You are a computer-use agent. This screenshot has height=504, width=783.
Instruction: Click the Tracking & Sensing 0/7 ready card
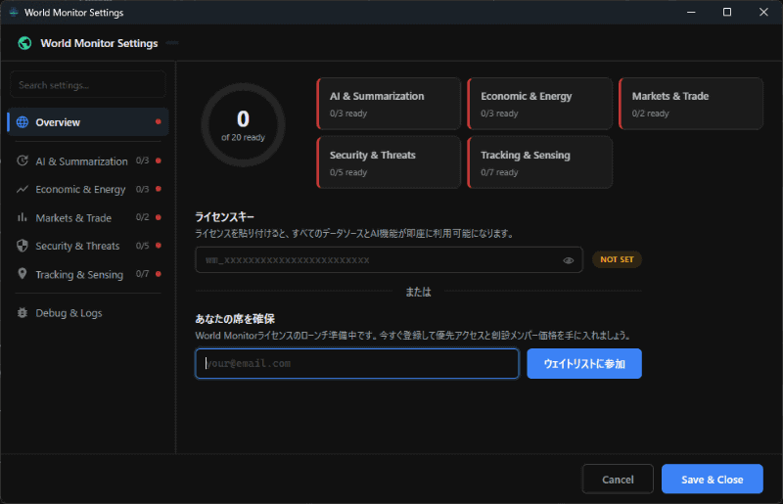[540, 162]
